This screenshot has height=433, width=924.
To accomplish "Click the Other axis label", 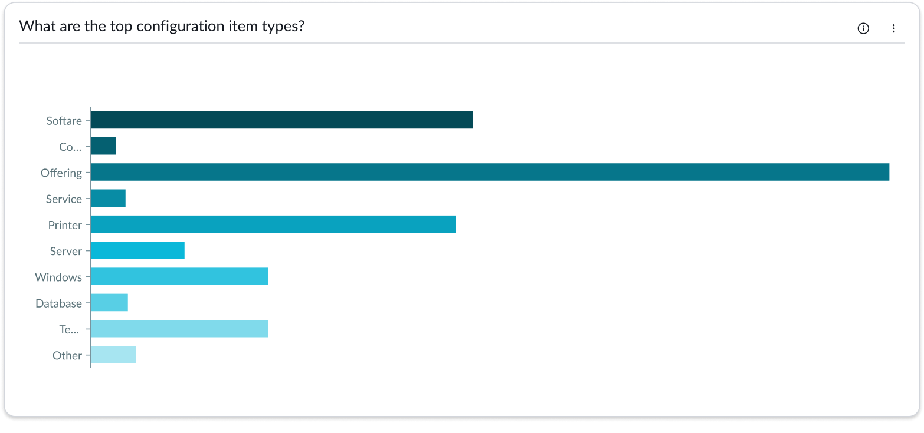I will coord(68,355).
